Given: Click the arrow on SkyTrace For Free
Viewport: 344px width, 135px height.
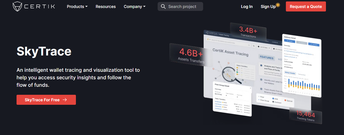Looking at the screenshot, I should tap(65, 100).
